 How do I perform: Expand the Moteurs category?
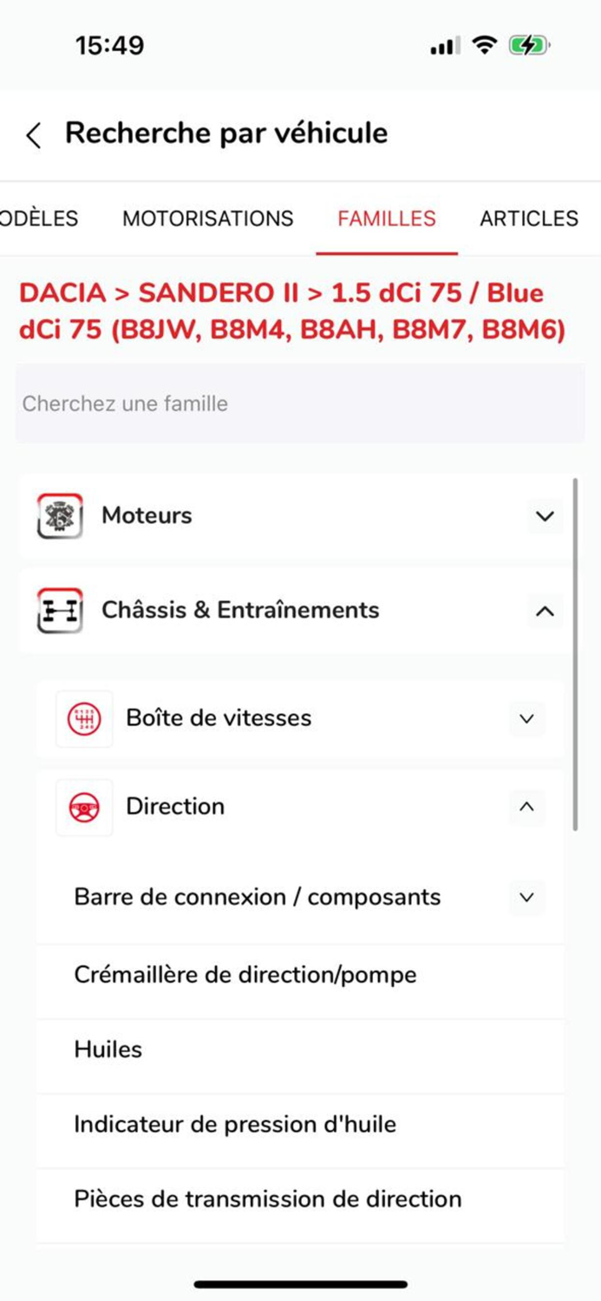[545, 516]
